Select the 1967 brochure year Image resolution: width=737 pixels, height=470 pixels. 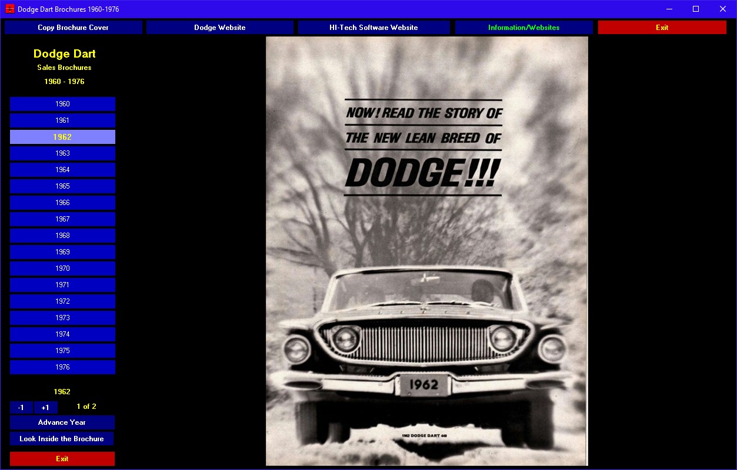pyautogui.click(x=62, y=219)
